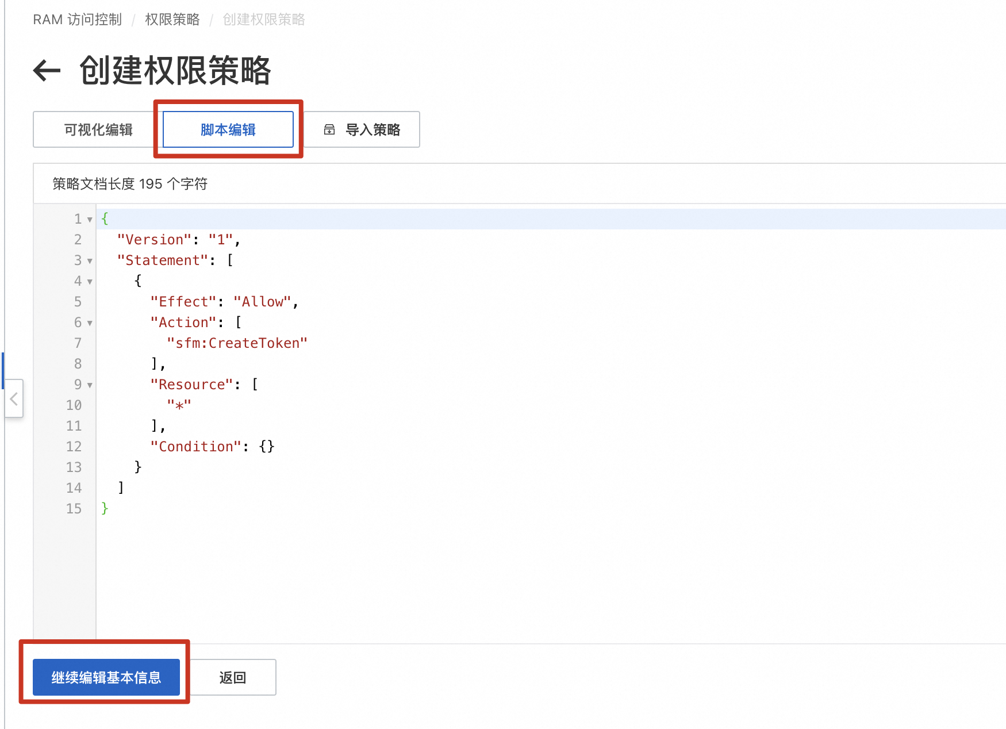Screen dimensions: 1006x729
Task: Open RAM 访问控制 breadcrumb link
Action: click(78, 20)
